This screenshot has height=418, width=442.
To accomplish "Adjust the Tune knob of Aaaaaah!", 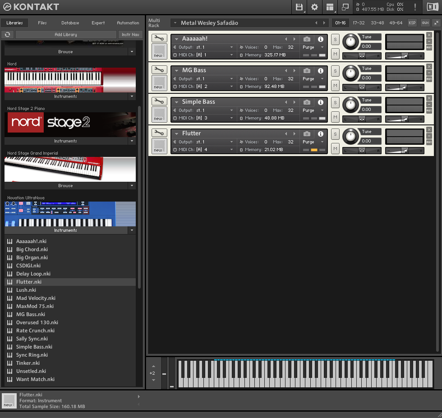I will 351,42.
